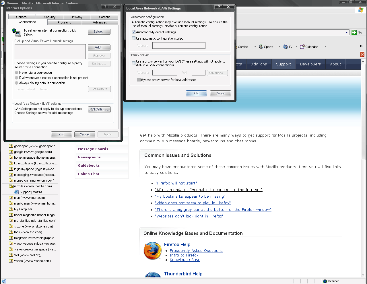Enable Use automatic configuration script
The width and height of the screenshot is (367, 284).
coord(134,38)
